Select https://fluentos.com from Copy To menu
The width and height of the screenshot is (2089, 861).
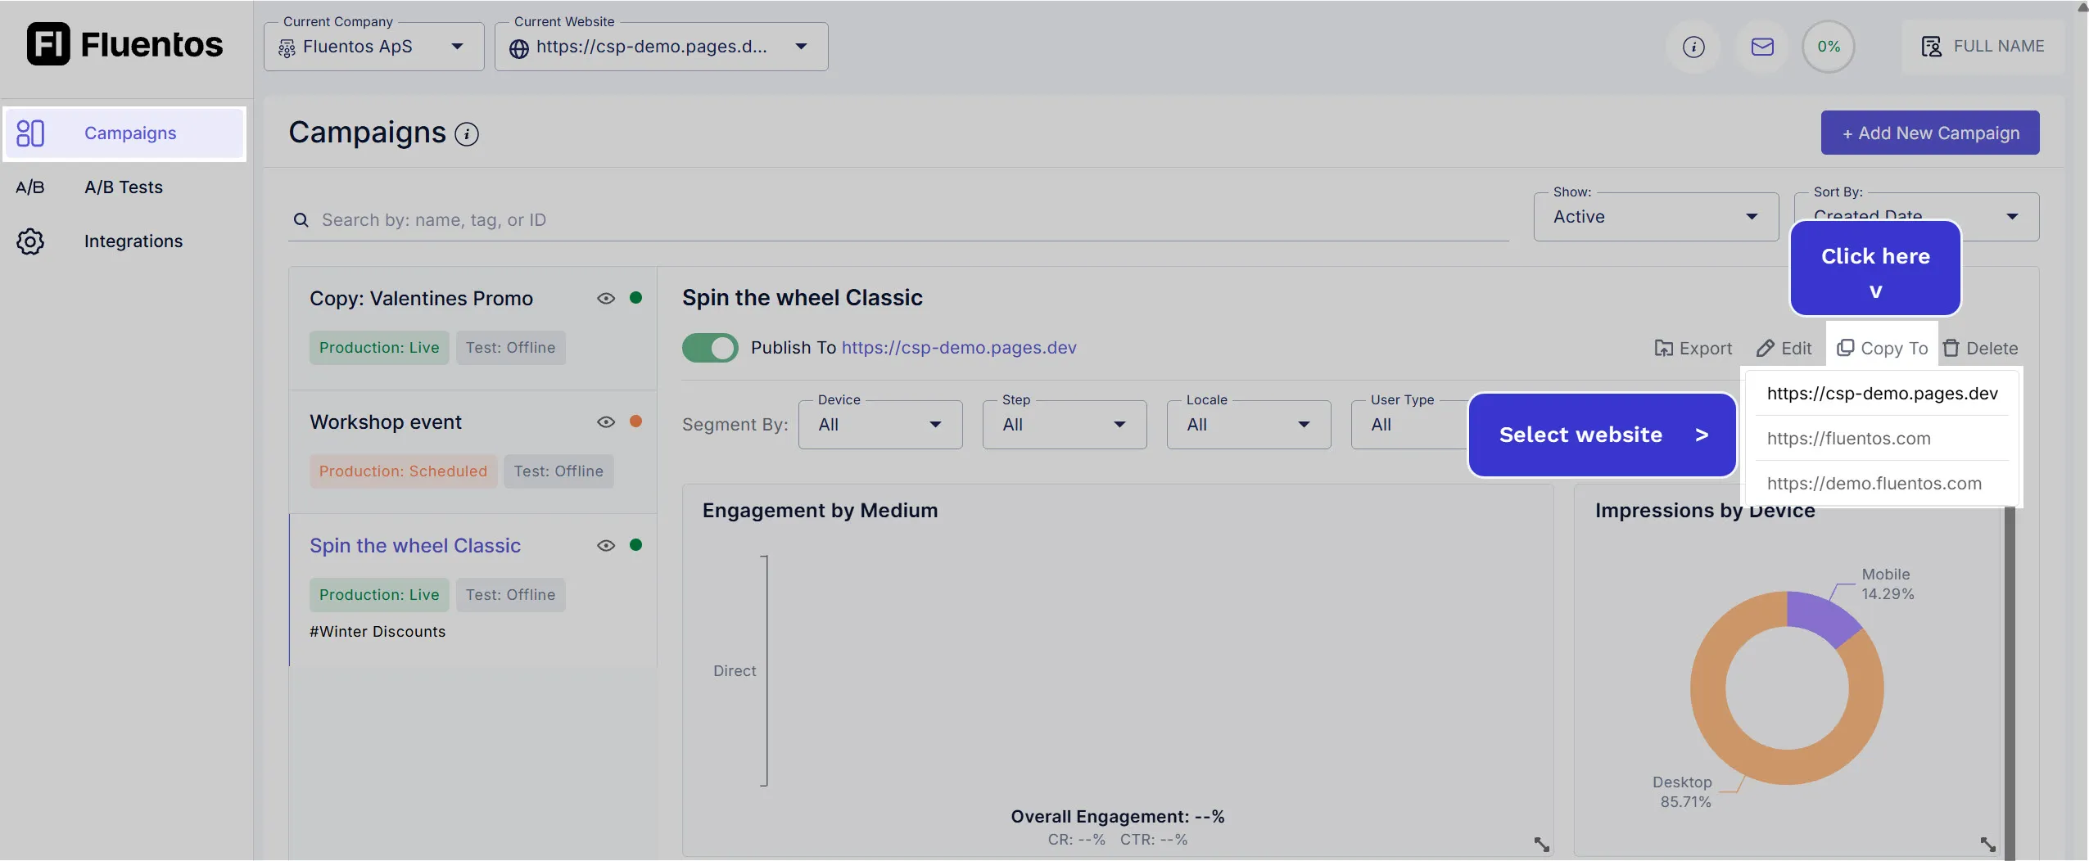[1848, 439]
